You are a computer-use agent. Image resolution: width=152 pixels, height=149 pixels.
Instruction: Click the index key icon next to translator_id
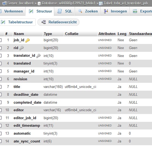38,56
